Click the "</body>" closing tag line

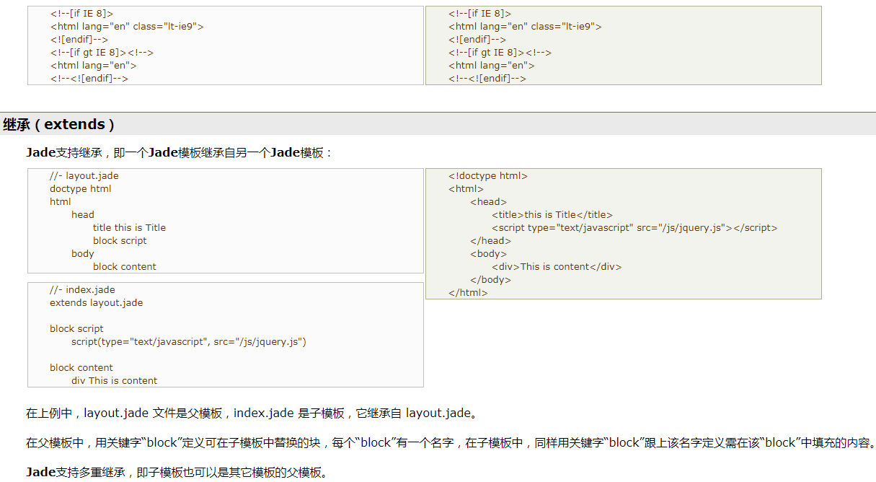pyautogui.click(x=490, y=279)
